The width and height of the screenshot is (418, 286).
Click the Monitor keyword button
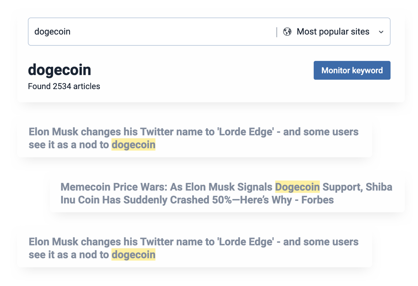(352, 70)
